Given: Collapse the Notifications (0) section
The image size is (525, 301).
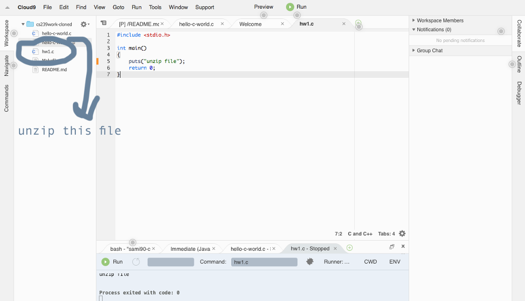Looking at the screenshot, I should tap(414, 29).
